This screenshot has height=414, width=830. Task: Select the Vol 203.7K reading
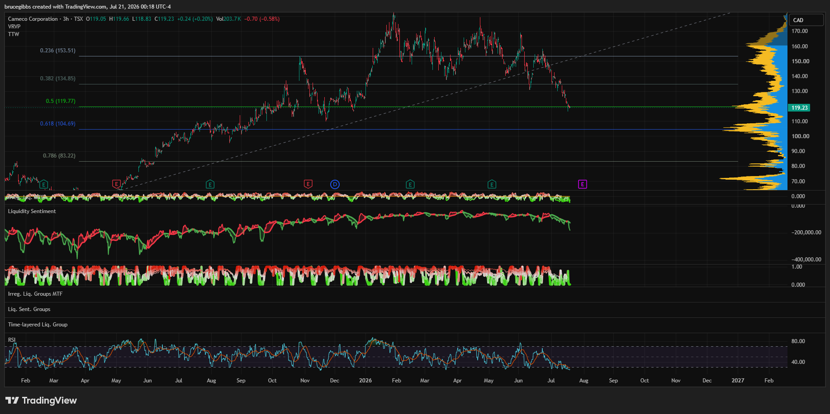tap(228, 19)
